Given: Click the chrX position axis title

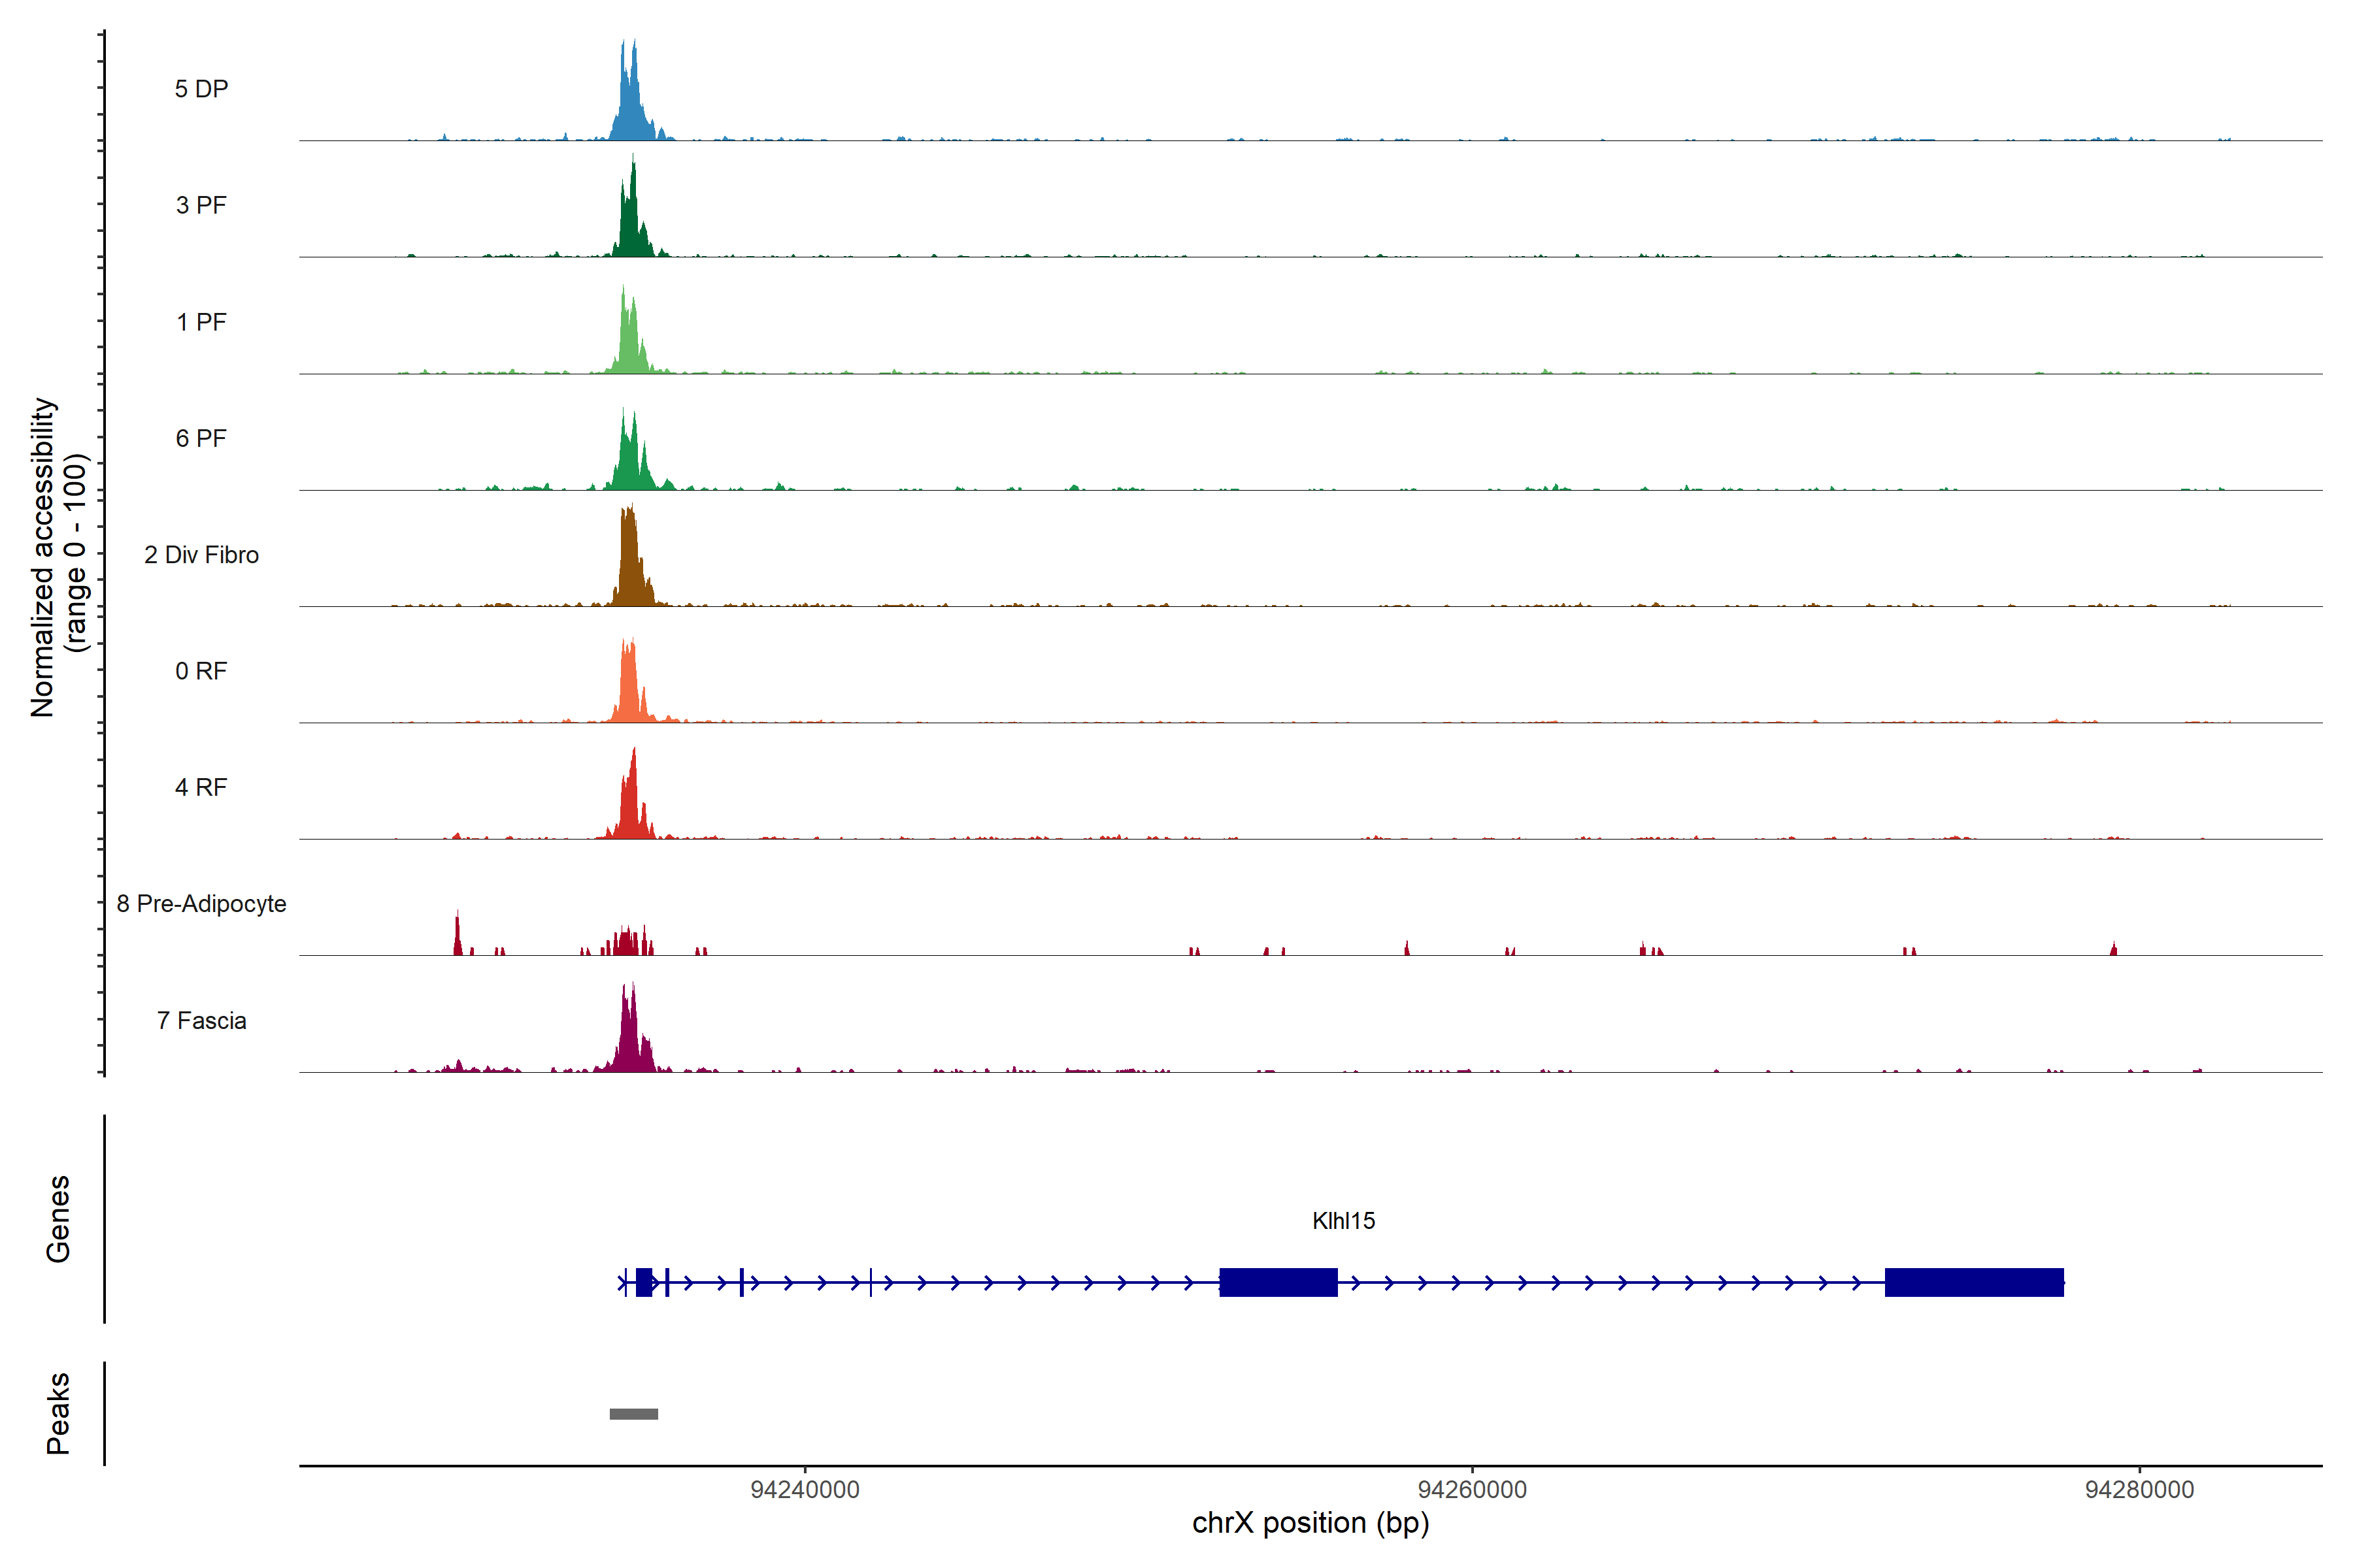Looking at the screenshot, I should (1310, 1523).
